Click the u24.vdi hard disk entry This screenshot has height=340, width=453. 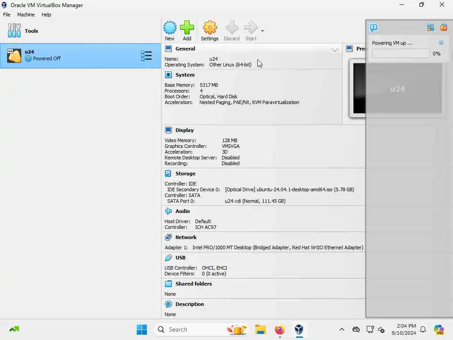[x=255, y=201]
